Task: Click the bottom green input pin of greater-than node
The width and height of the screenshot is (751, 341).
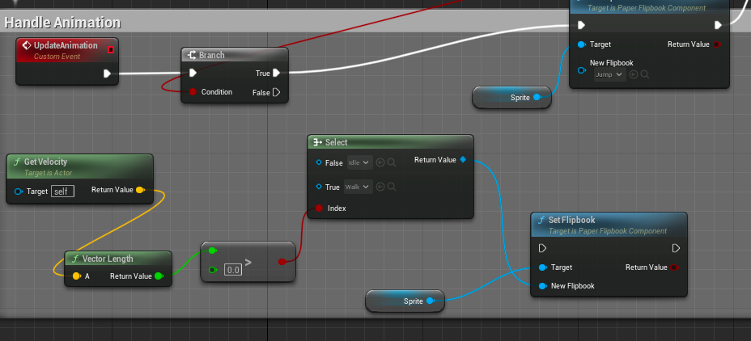Action: pyautogui.click(x=213, y=270)
